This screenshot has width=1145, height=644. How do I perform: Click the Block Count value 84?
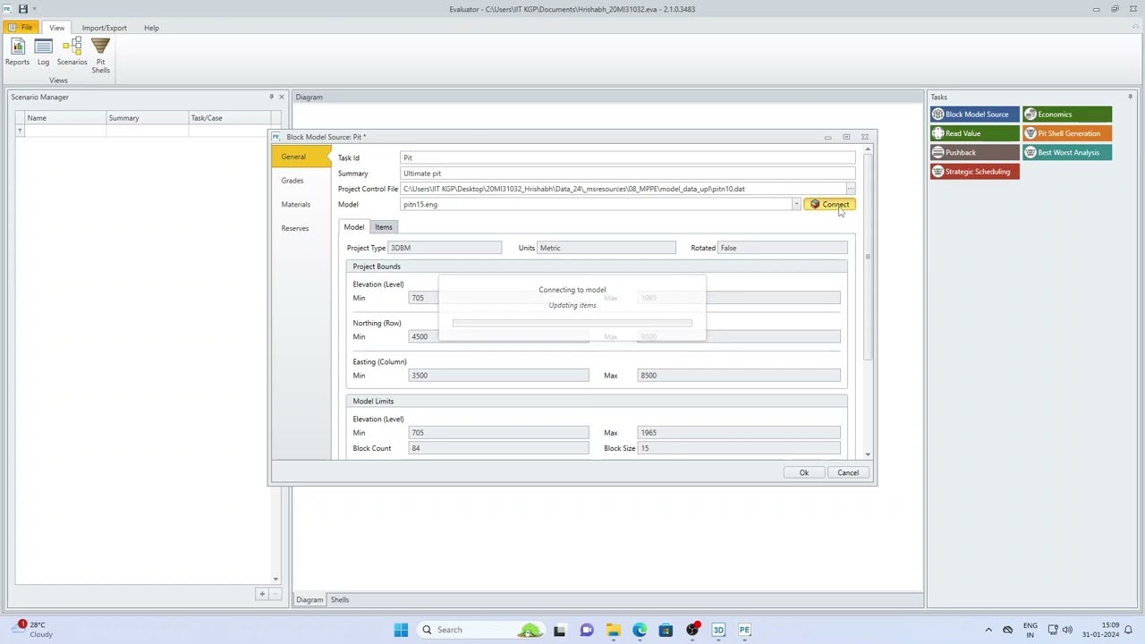coord(498,448)
